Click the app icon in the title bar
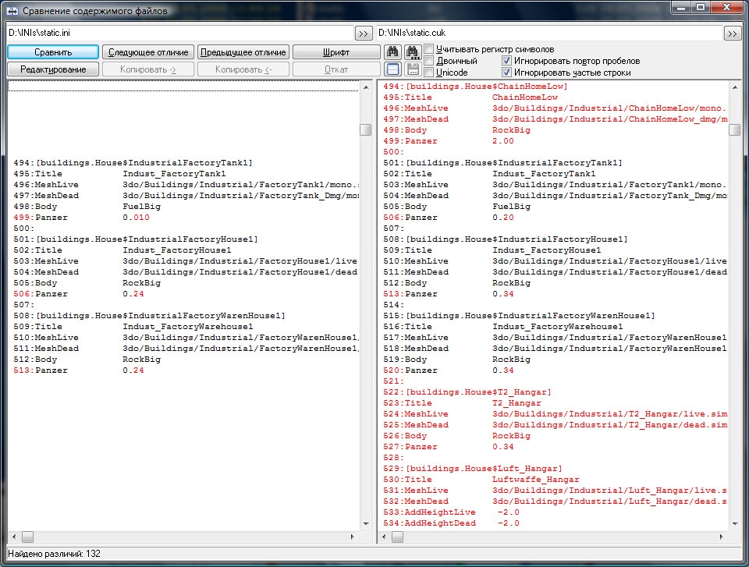The image size is (749, 567). pyautogui.click(x=12, y=10)
